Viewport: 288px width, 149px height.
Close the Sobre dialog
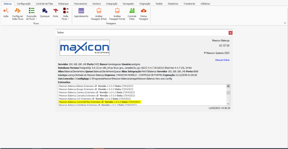pos(230,33)
